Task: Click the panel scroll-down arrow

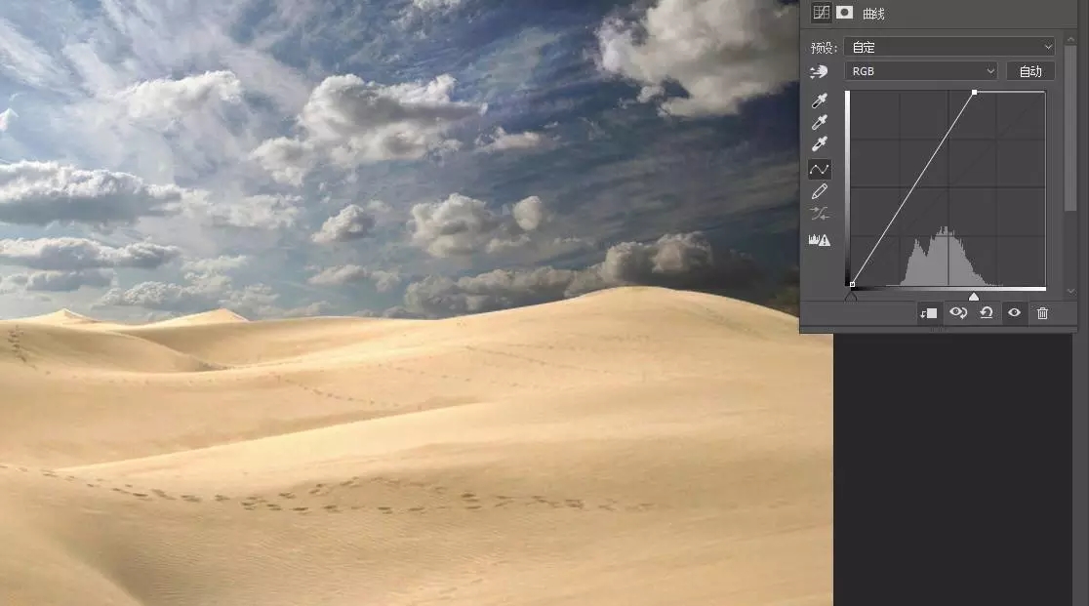Action: [1070, 292]
